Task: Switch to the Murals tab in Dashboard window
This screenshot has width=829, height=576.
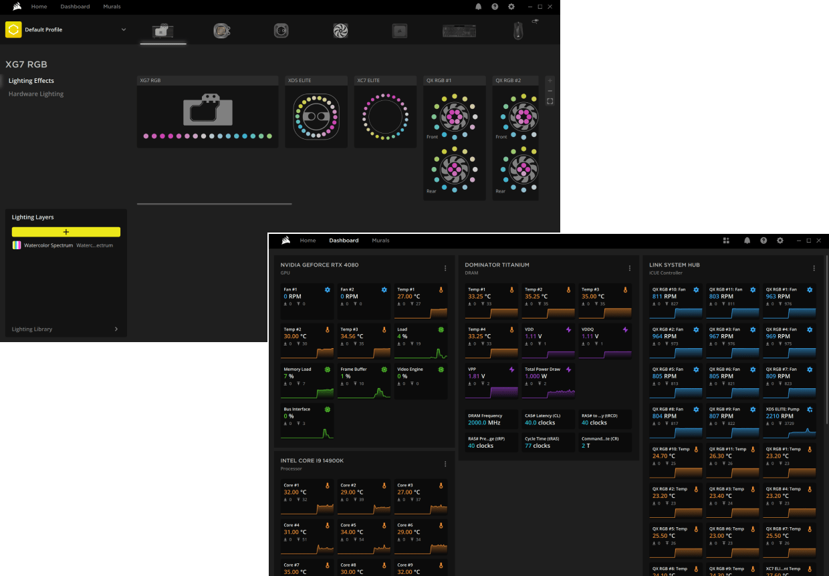Action: tap(380, 241)
